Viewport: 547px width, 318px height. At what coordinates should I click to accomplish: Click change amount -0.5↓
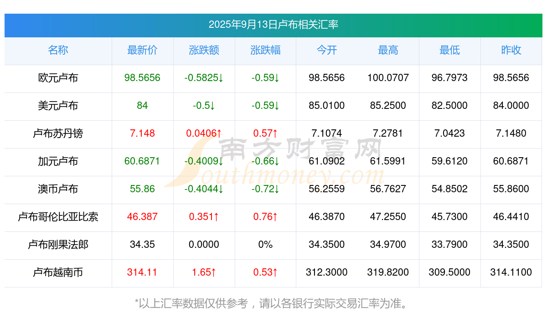point(204,106)
